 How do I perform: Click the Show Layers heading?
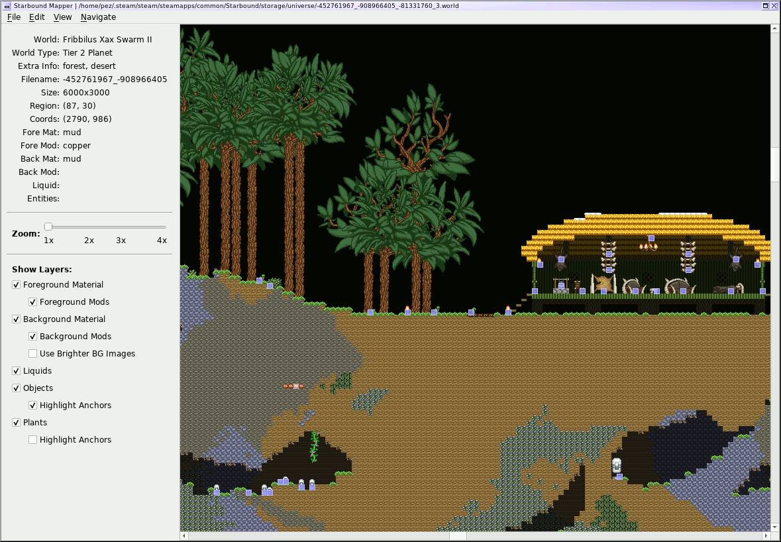click(x=42, y=270)
